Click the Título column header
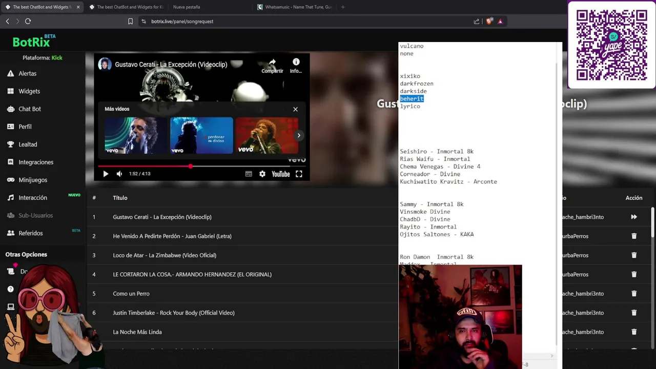 click(x=120, y=198)
